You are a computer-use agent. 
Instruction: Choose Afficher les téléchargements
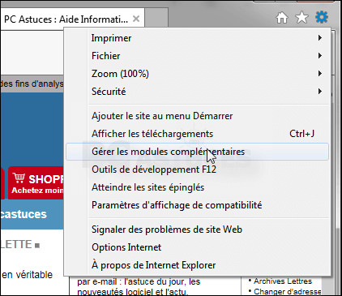[x=197, y=134]
